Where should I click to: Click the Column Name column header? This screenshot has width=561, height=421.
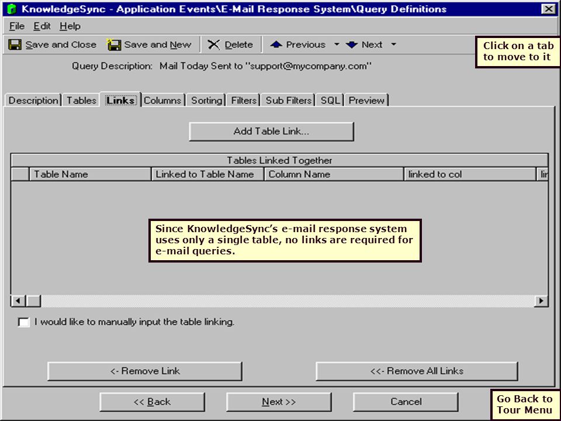point(334,174)
